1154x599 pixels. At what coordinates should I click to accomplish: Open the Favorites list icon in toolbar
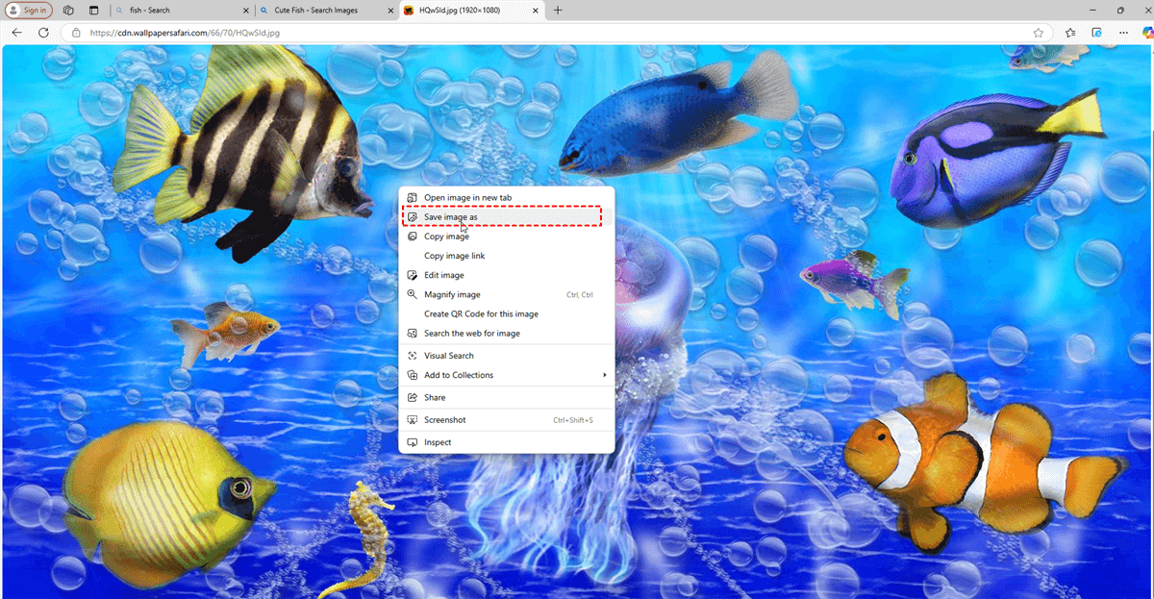pos(1070,33)
